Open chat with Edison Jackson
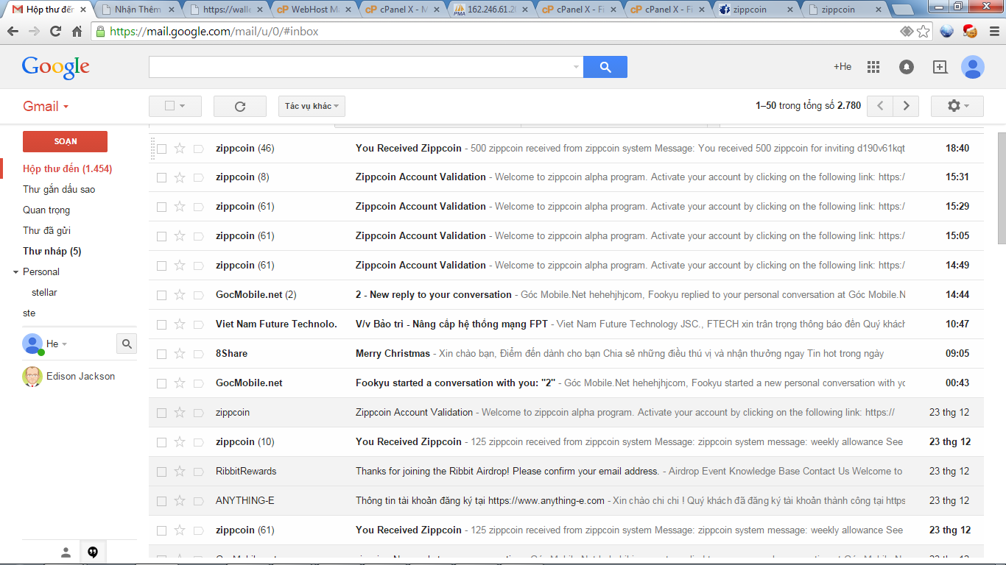 (80, 377)
